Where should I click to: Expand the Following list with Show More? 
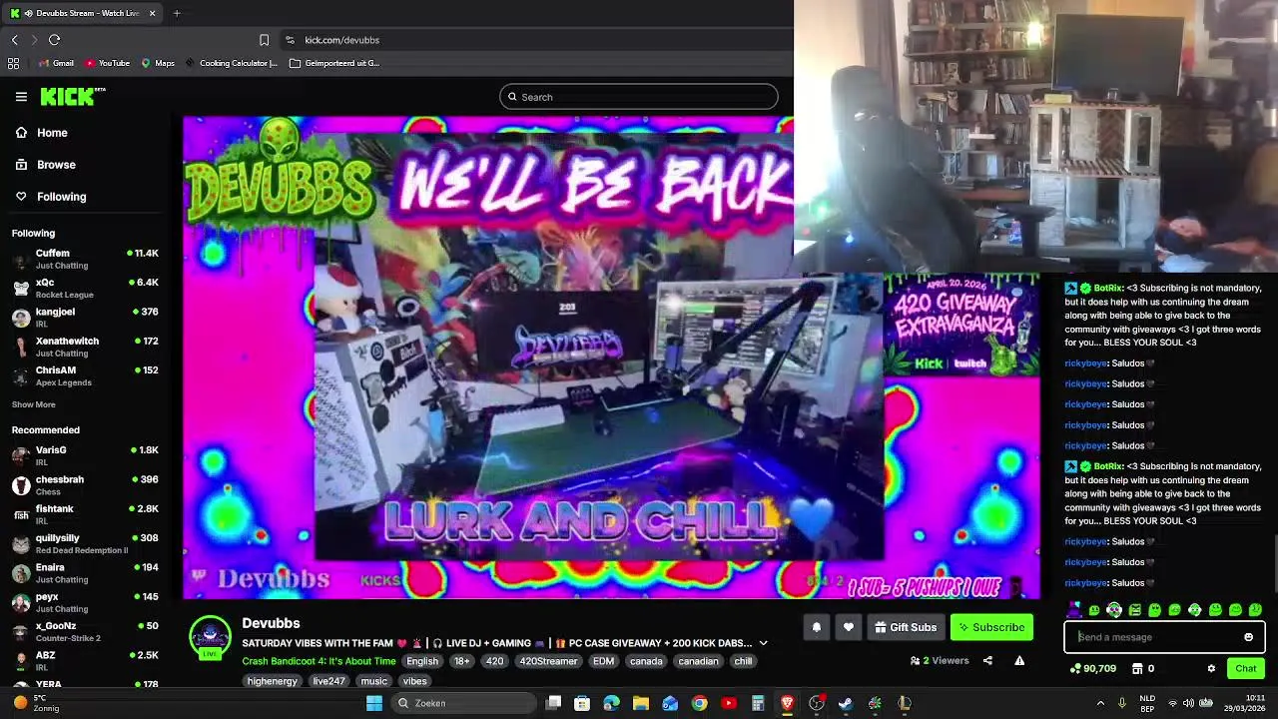pos(34,404)
